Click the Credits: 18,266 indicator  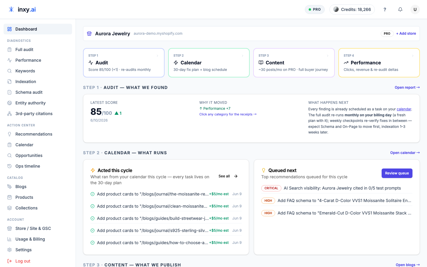tap(352, 9)
